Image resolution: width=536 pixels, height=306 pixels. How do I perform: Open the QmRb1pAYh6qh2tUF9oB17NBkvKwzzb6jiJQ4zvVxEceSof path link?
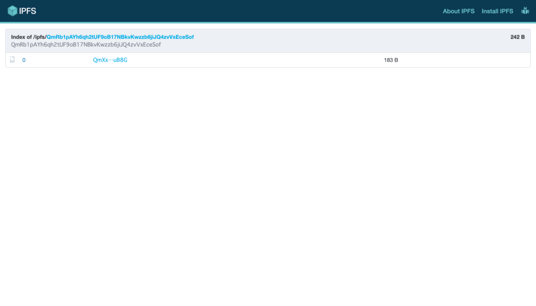120,37
